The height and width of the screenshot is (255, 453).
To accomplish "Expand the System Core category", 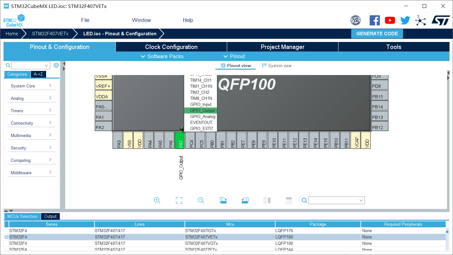I will 31,86.
